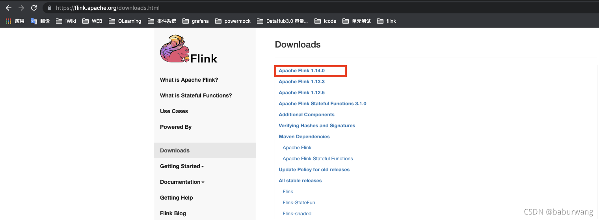
Task: Jump to All stable releases section
Action: (x=300, y=181)
